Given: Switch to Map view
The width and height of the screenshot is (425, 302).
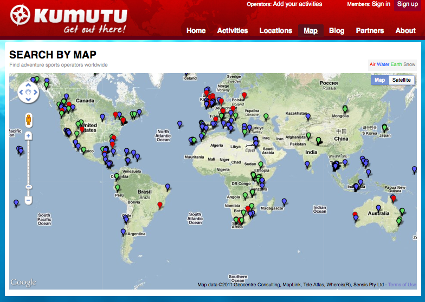Looking at the screenshot, I should [x=379, y=80].
